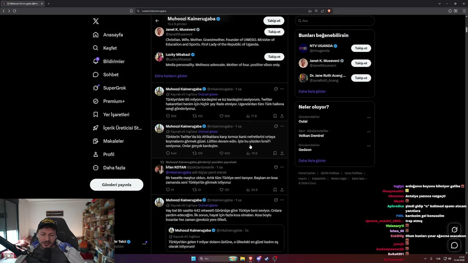Like the 'Türkiye'deki 86 milyon' post
This screenshot has height=263, width=468.
(221, 116)
